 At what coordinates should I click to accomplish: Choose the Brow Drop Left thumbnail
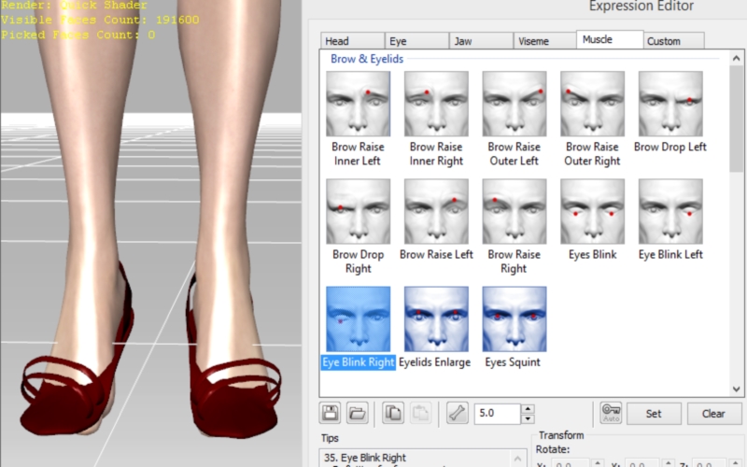tap(670, 105)
